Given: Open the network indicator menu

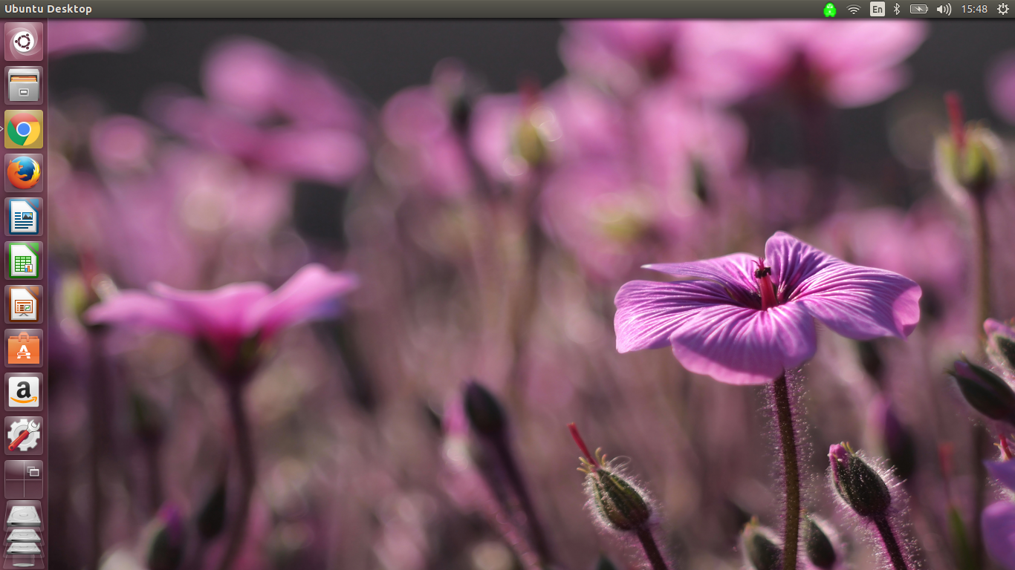Looking at the screenshot, I should [852, 9].
